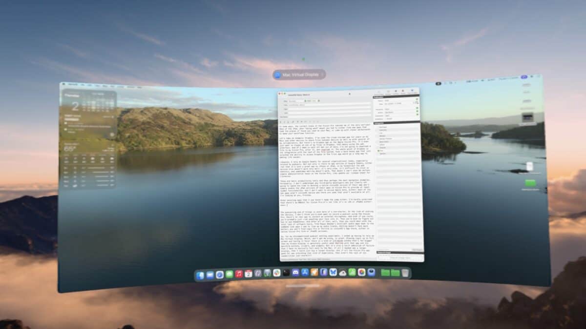
Task: Open the green folder on the desktop
Action: pos(530,183)
